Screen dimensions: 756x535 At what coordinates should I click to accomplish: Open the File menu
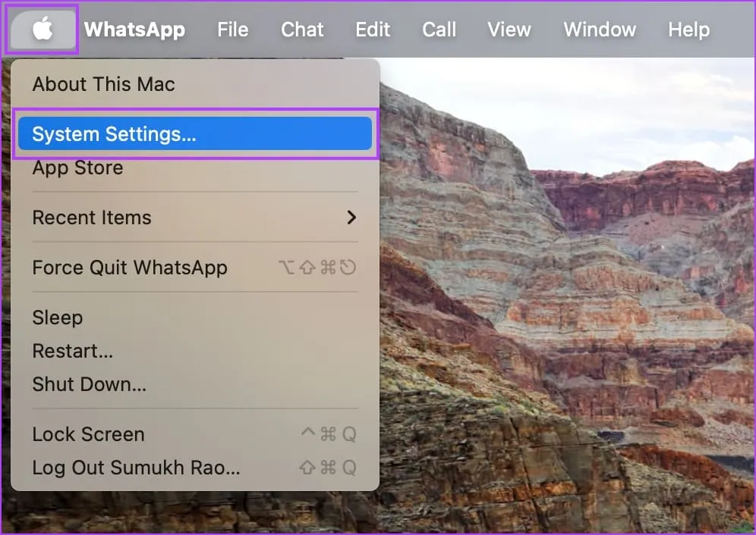tap(232, 30)
